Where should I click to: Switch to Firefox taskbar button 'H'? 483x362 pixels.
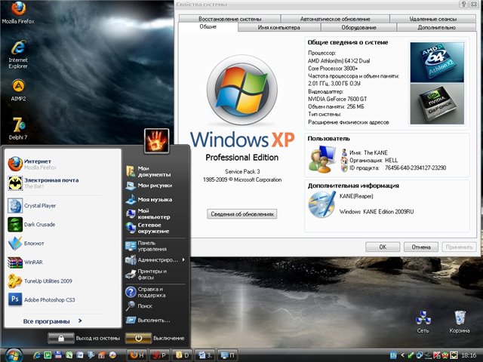click(137, 355)
